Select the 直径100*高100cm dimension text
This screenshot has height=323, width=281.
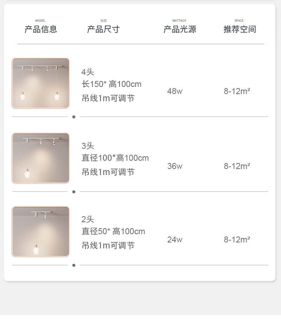click(115, 158)
